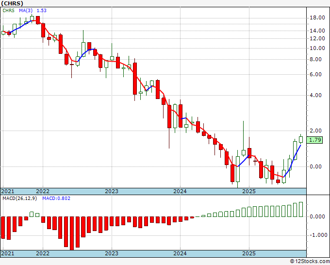Screen dimensions: 330x265
Task: Open the 12Stocks.com copyright link
Action: point(310,262)
